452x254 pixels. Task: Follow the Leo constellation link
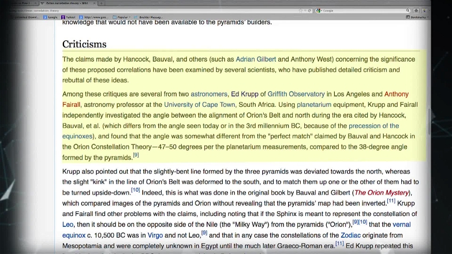point(68,225)
